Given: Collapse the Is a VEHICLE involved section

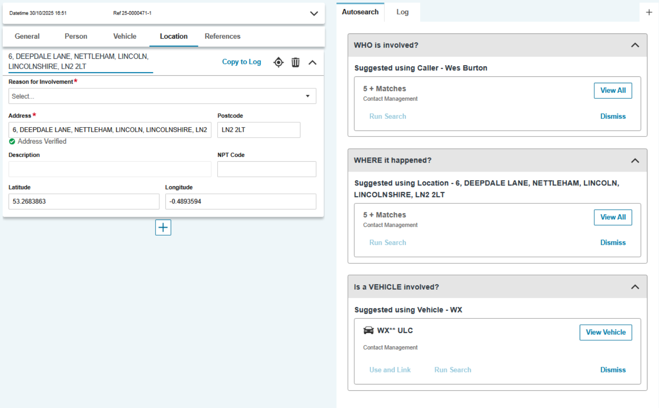Looking at the screenshot, I should coord(635,287).
